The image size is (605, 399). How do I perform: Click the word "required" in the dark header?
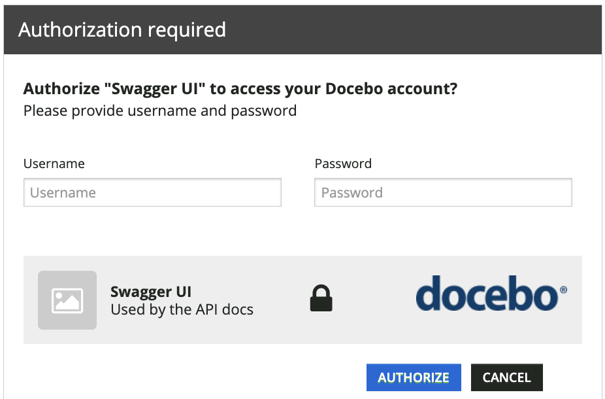click(x=187, y=31)
